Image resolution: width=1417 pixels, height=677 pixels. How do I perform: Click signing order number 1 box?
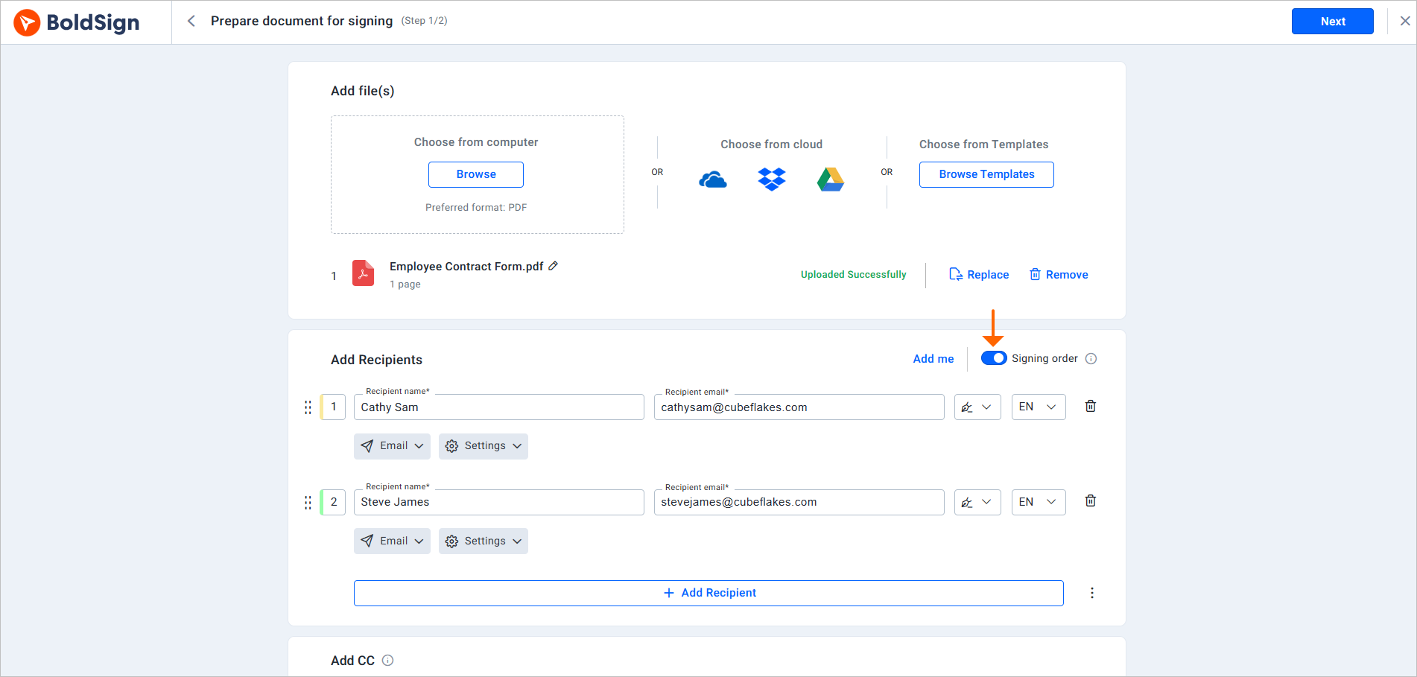(x=333, y=407)
